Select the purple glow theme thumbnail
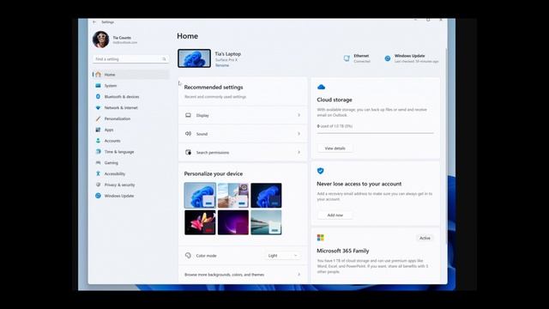Viewport: 549px width, 309px height. coord(232,222)
